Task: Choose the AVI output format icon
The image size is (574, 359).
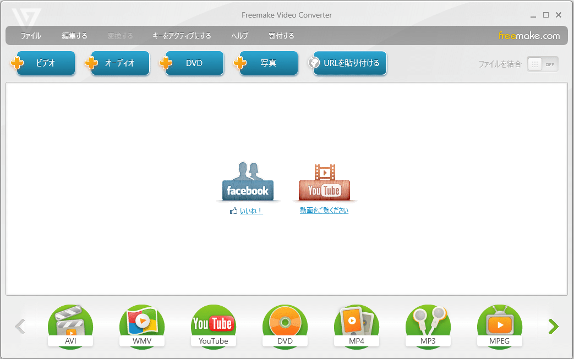Action: (70, 327)
